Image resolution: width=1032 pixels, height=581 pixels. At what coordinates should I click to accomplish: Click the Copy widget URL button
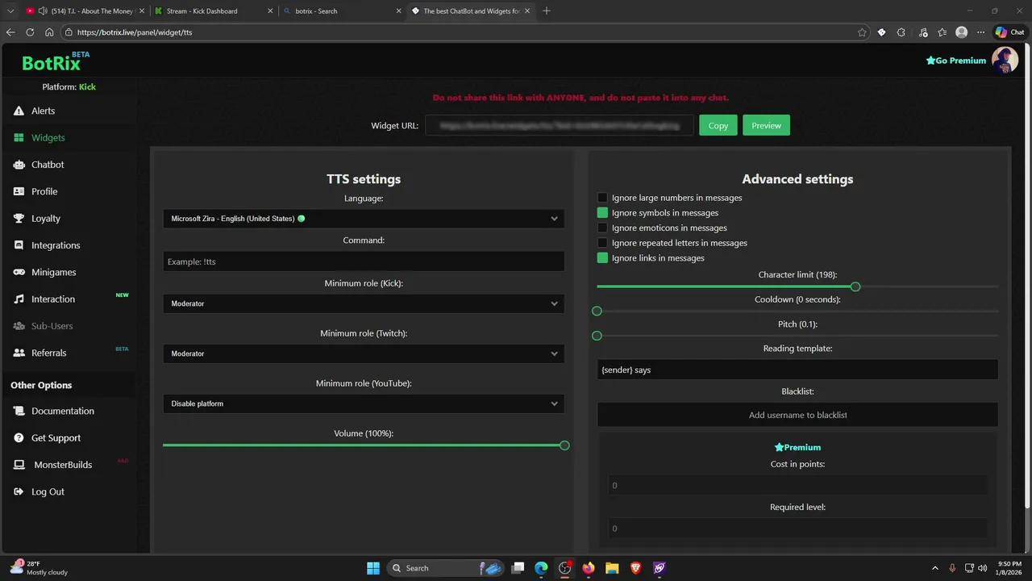point(718,125)
